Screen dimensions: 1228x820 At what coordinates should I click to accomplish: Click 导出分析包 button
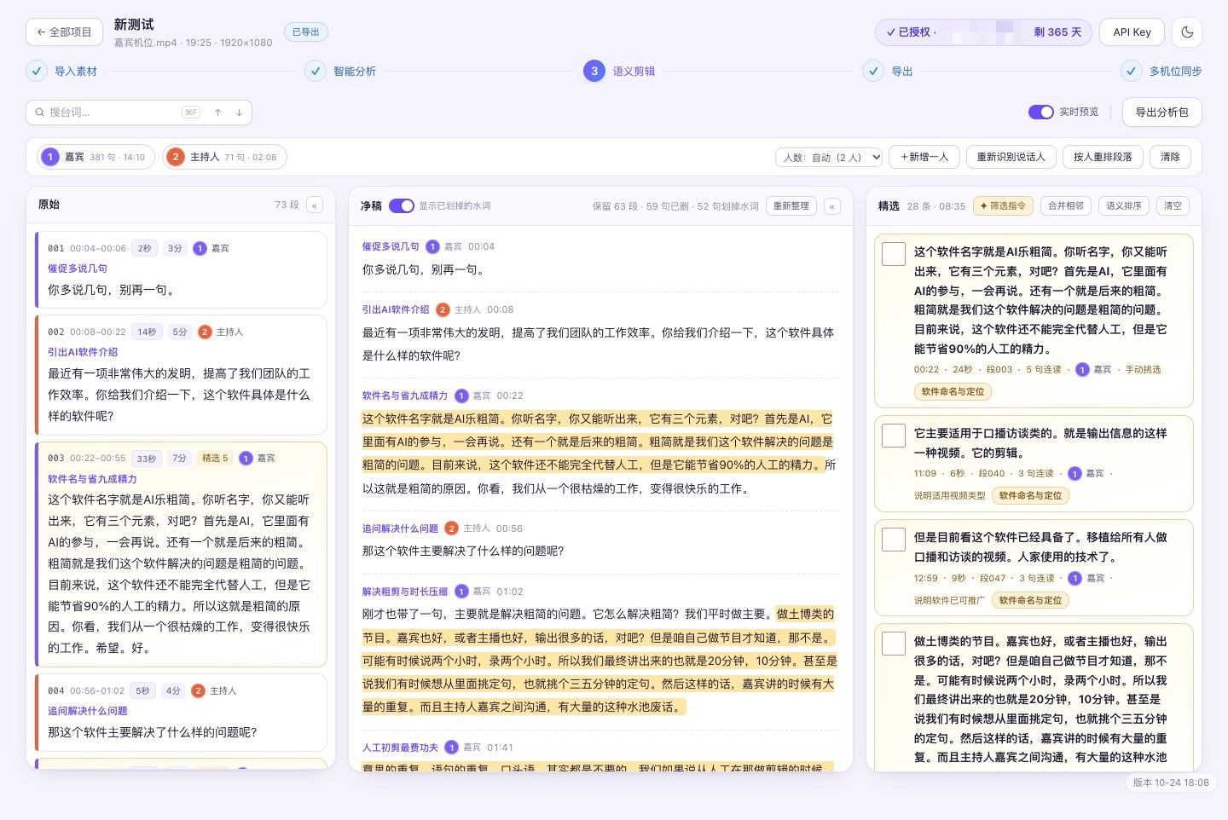pos(1161,113)
